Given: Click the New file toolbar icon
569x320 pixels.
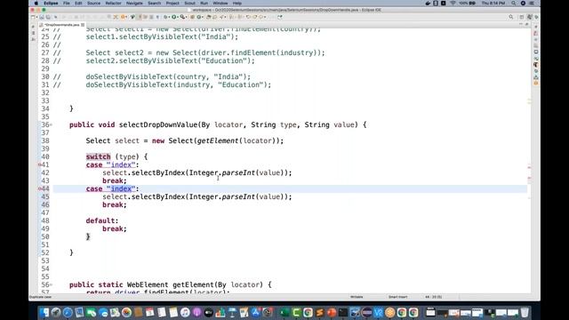Looking at the screenshot, I should click(x=33, y=17).
